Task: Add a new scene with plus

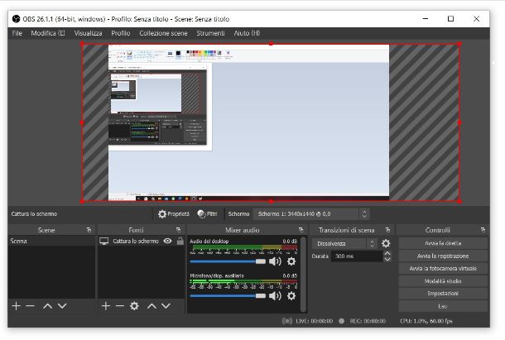Action: [x=16, y=306]
